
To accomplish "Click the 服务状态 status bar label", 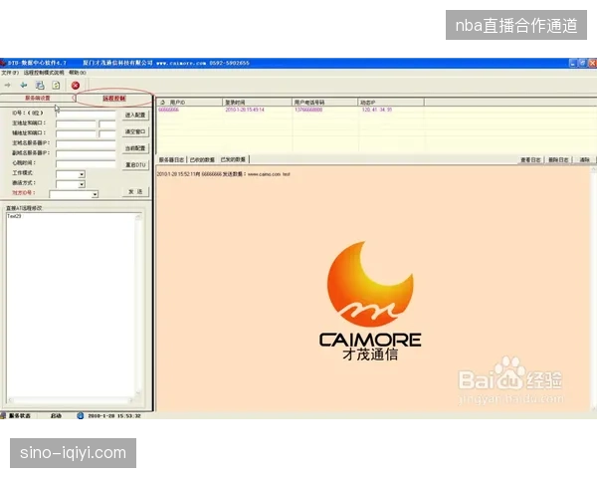I will point(20,415).
